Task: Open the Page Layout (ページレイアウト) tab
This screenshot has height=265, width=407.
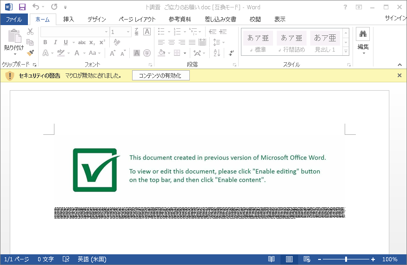Action: tap(137, 19)
